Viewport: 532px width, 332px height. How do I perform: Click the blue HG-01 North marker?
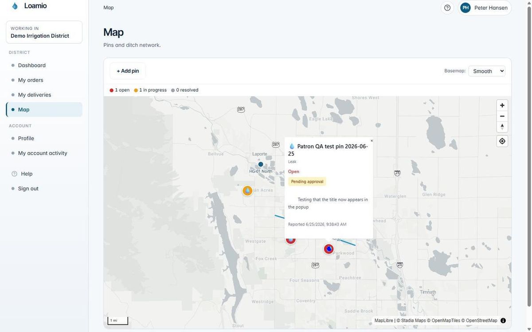pyautogui.click(x=261, y=164)
